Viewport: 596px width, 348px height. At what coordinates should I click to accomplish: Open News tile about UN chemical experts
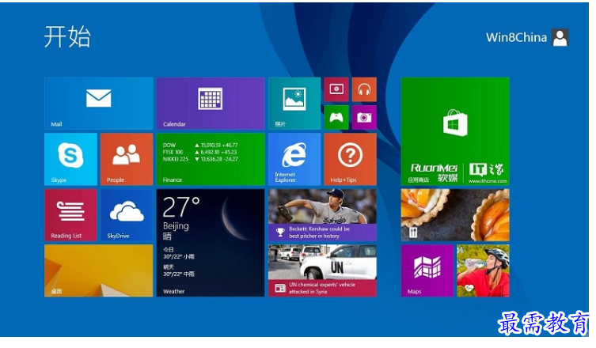[x=322, y=270]
